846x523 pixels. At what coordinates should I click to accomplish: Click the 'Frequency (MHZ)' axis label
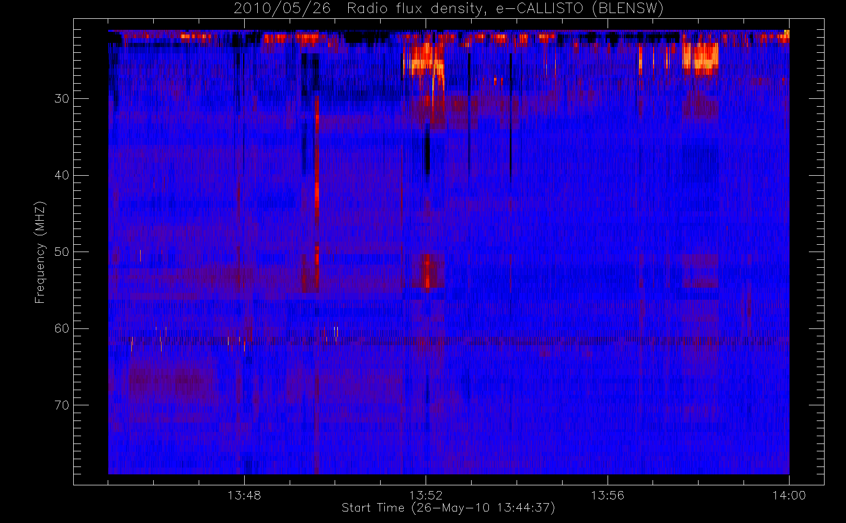pyautogui.click(x=40, y=252)
